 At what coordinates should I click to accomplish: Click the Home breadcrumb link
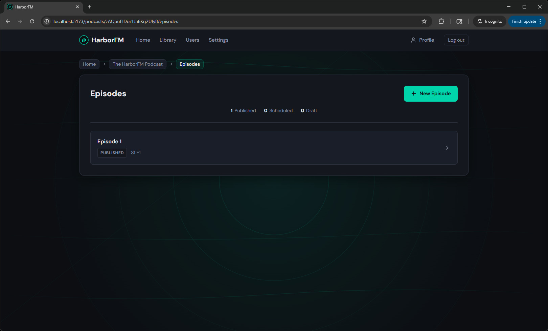[89, 64]
